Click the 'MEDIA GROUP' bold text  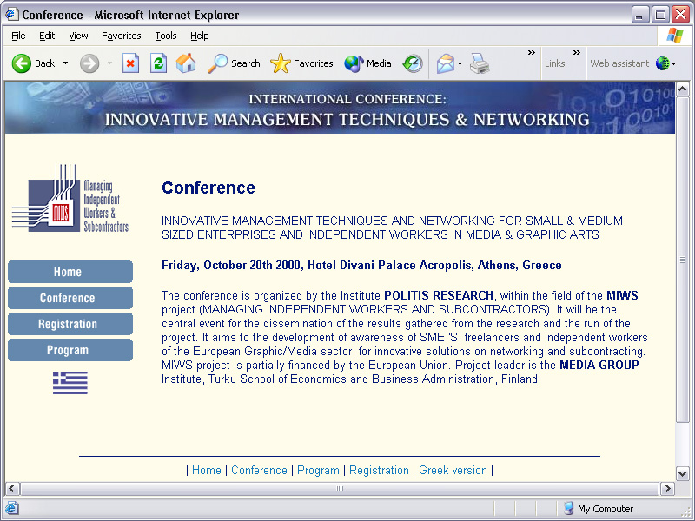tap(599, 365)
